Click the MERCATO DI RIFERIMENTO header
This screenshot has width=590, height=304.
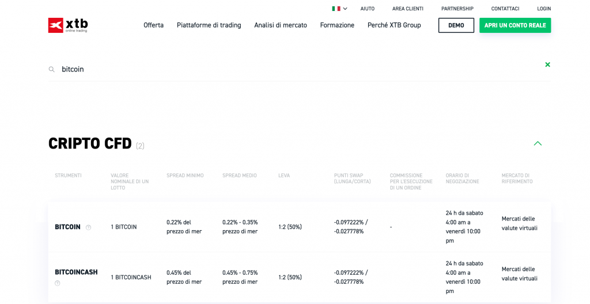517,178
